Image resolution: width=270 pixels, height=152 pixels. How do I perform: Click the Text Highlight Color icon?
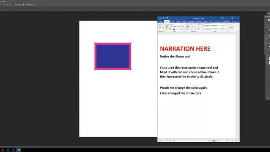(x=170, y=29)
